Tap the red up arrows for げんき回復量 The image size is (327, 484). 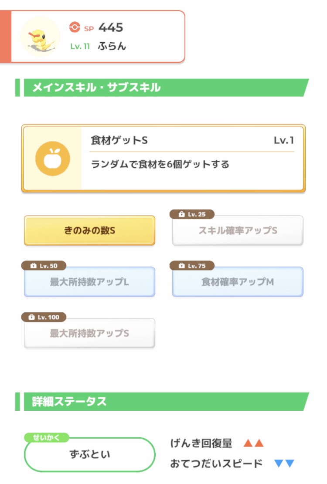pyautogui.click(x=253, y=443)
